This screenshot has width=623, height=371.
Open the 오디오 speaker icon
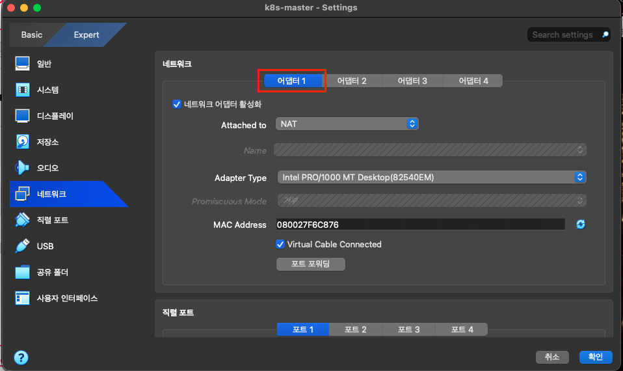point(22,168)
